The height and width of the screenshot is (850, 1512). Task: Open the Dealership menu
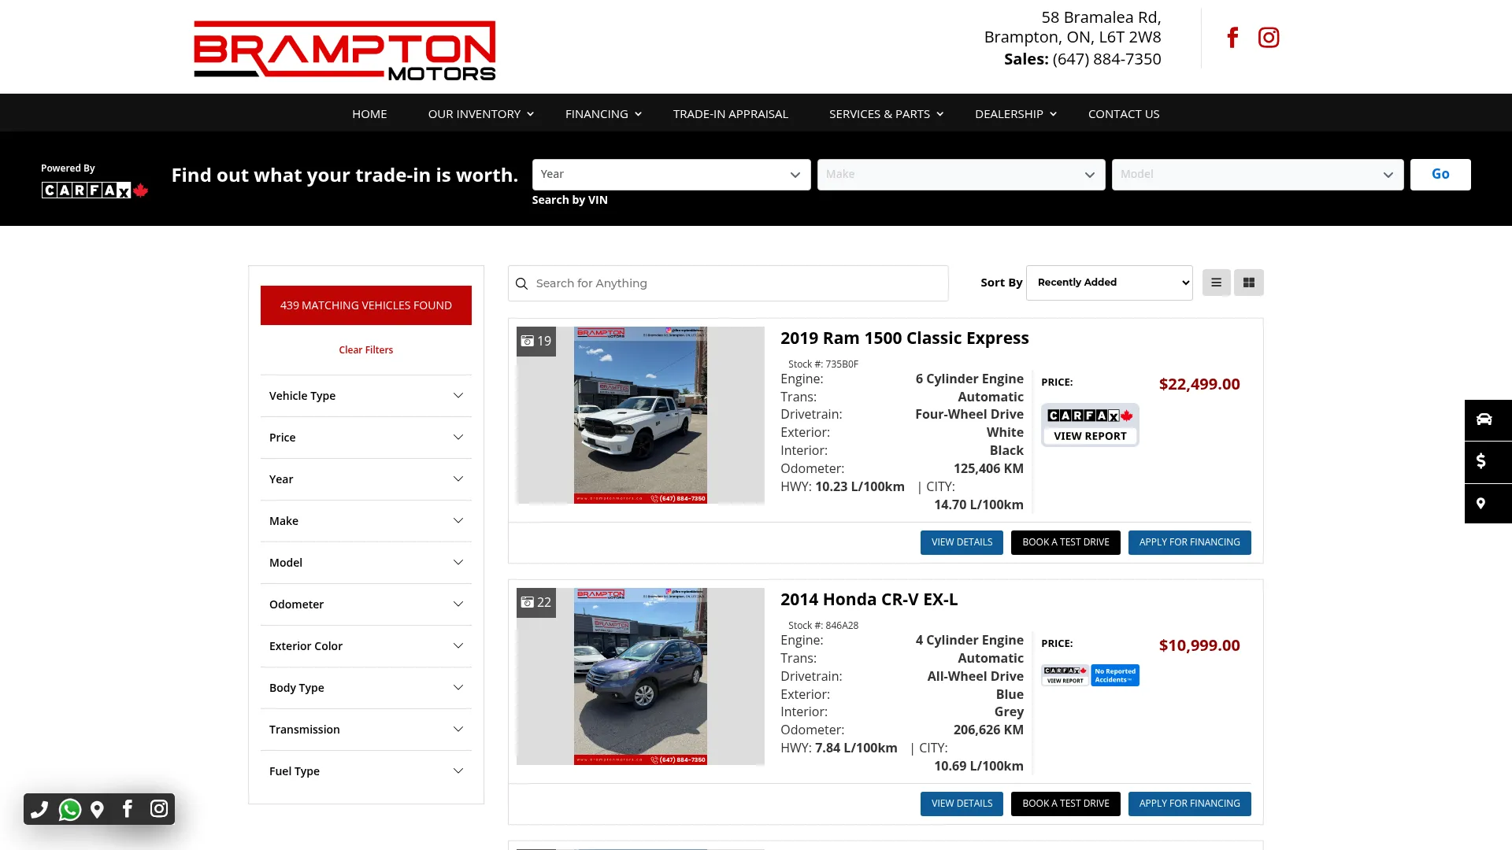tap(1016, 114)
